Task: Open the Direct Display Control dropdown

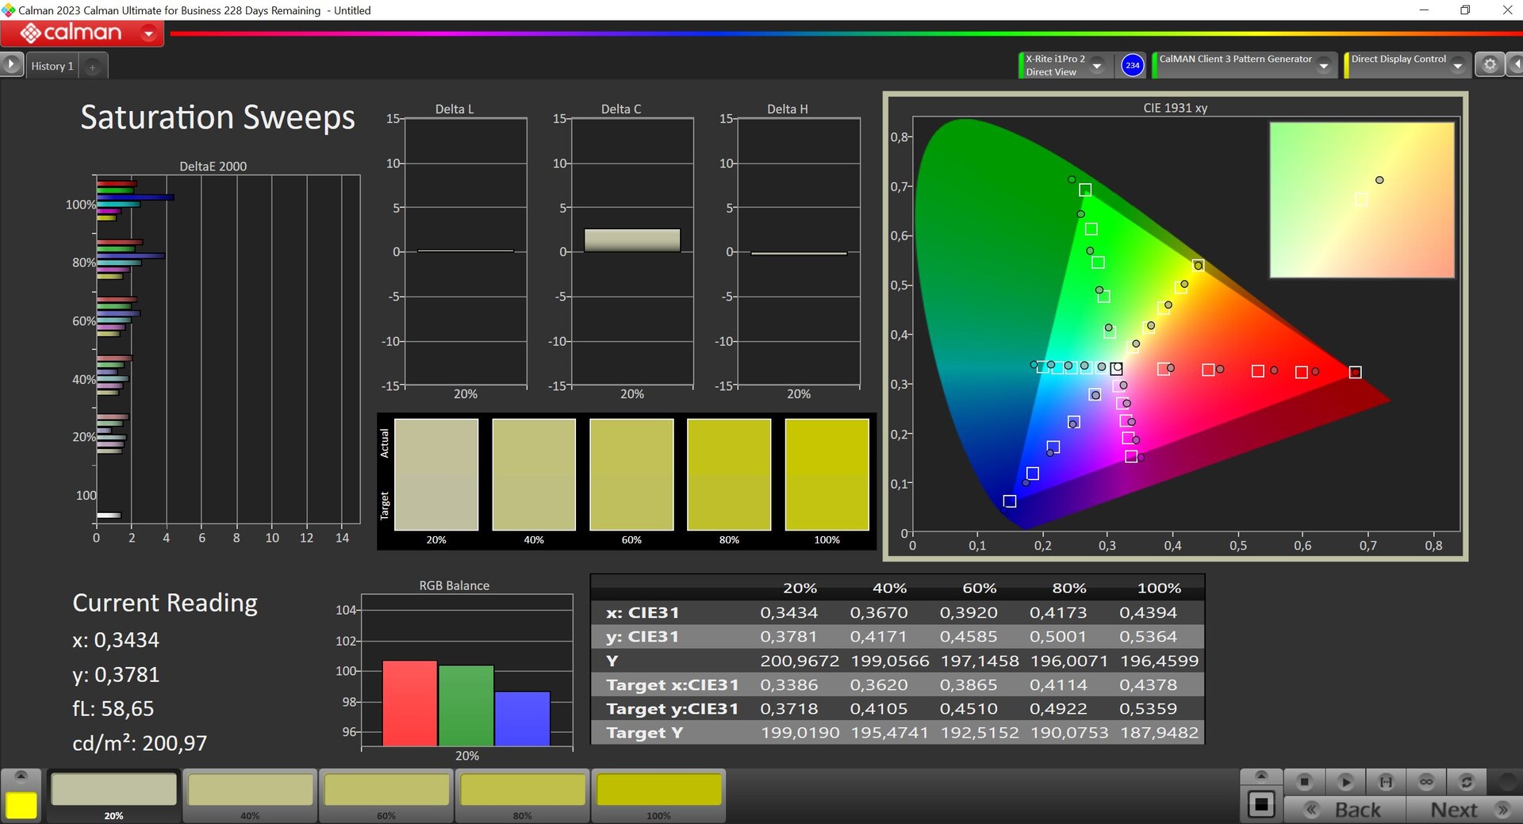Action: 1457,66
